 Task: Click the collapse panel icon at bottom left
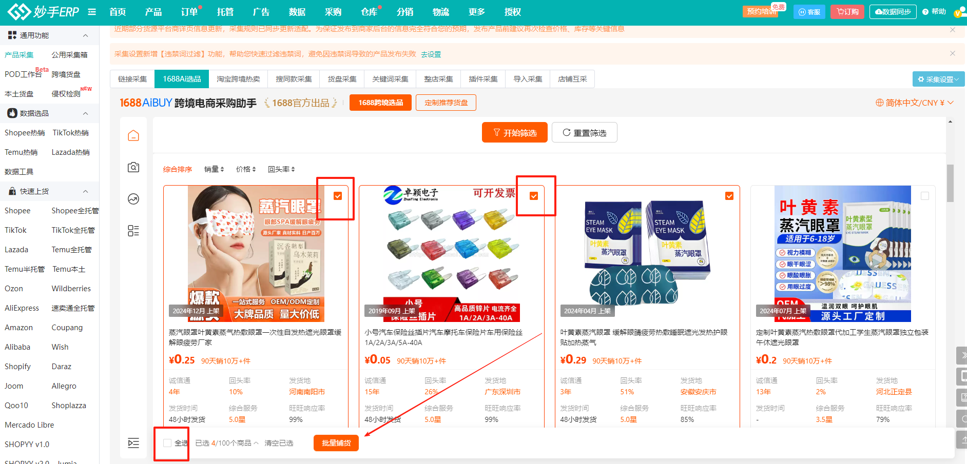coord(133,443)
